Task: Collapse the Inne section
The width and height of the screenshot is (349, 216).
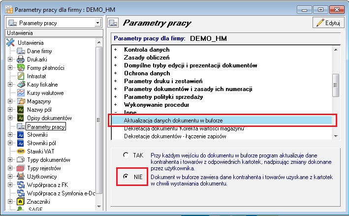Action: (116, 112)
